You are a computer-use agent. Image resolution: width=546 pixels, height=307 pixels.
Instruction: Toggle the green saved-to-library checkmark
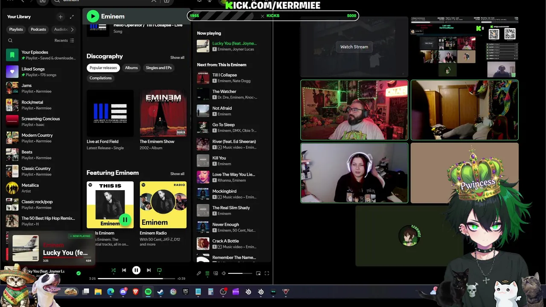[78, 273]
